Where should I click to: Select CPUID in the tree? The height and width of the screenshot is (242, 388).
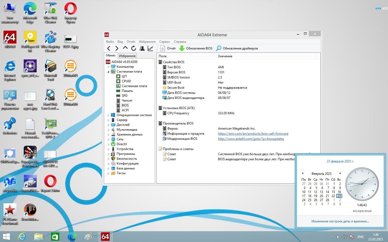(x=126, y=81)
